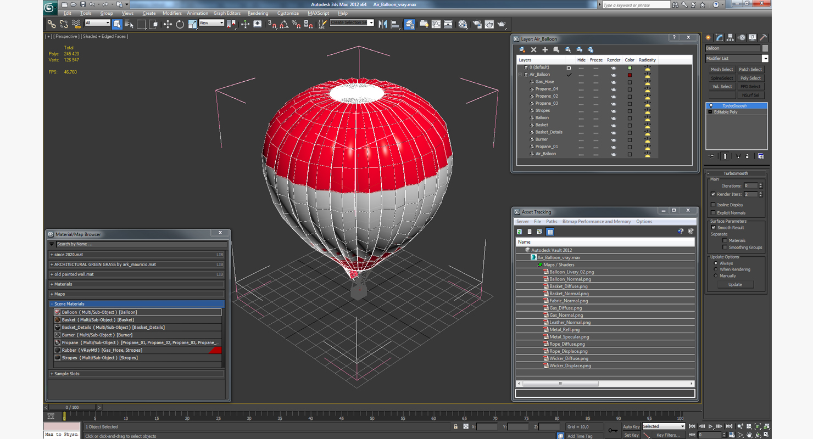Click Refresh icon in Asset Tracking
Viewport: 813px width, 439px height.
519,232
